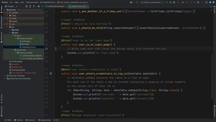Click Git push arrow icon

coord(194,2)
